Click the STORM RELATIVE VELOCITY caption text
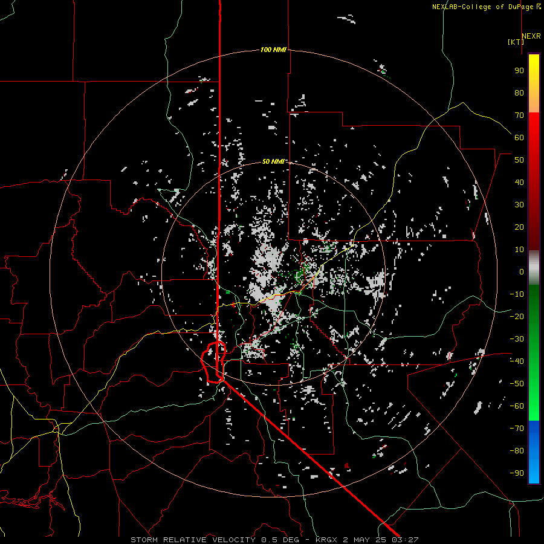The image size is (544, 544). (x=193, y=540)
